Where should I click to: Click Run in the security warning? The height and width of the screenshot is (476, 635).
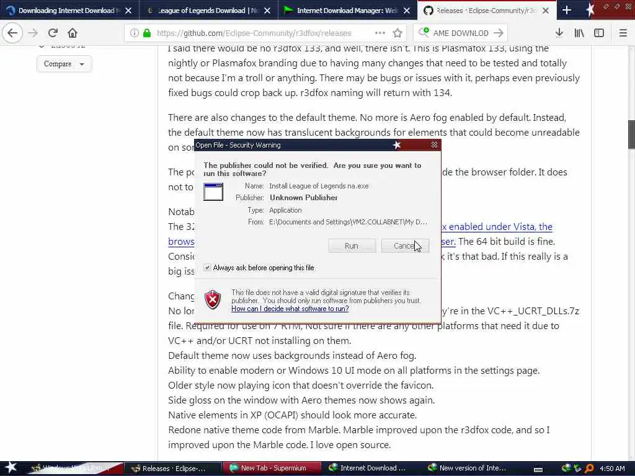(352, 245)
